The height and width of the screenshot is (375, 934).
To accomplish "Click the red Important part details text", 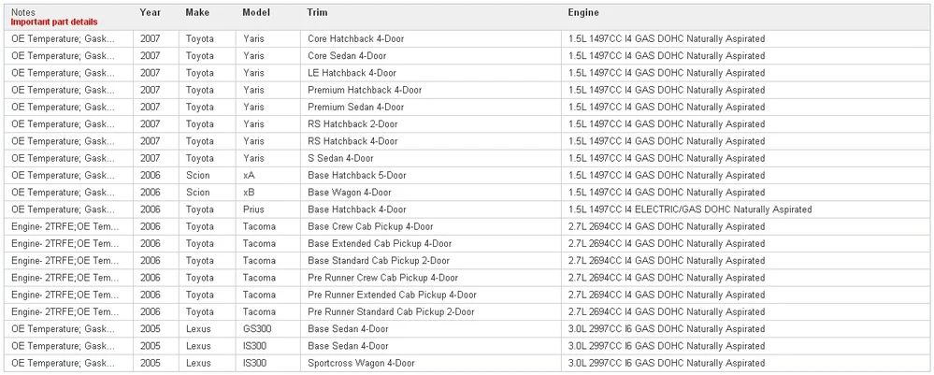I will click(54, 22).
